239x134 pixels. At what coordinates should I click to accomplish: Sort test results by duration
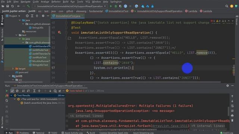(28, 91)
